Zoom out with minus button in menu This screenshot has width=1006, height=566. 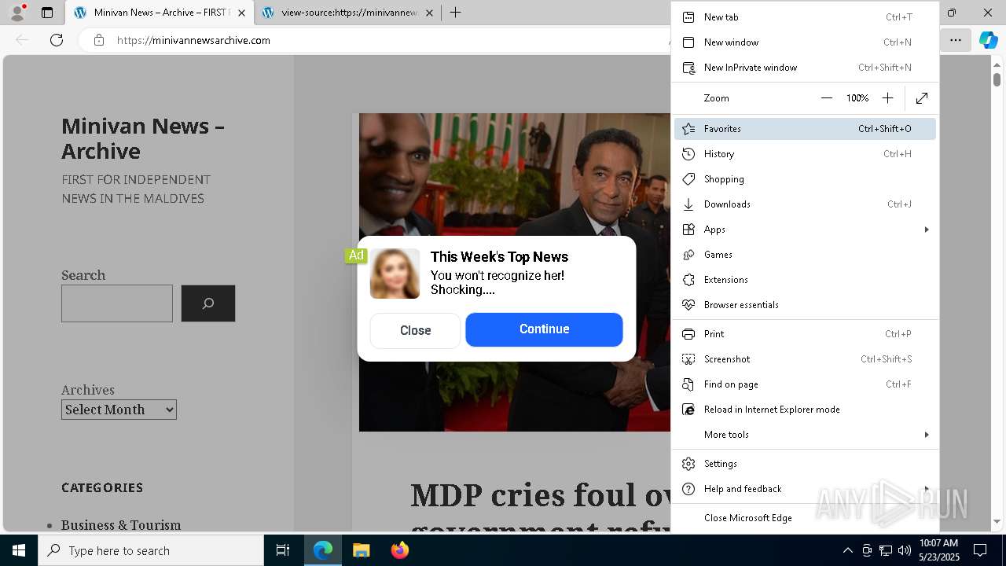point(826,98)
